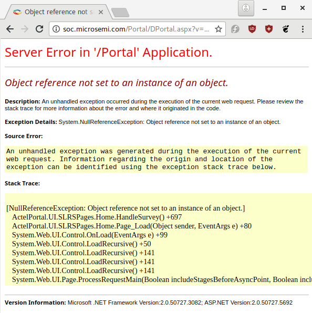
Task: Click the 'Version Information:' label
Action: (35, 302)
